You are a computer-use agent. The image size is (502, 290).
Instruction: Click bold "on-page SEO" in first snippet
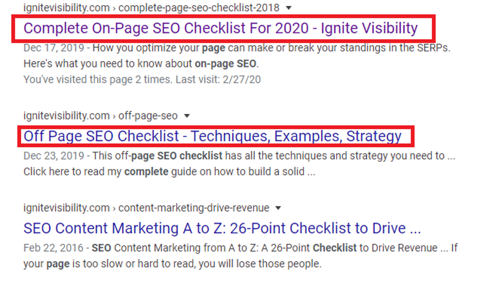point(226,64)
